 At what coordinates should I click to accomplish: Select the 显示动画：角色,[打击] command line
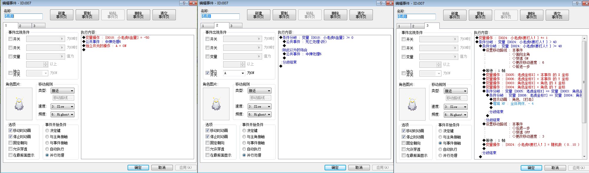coord(512,99)
